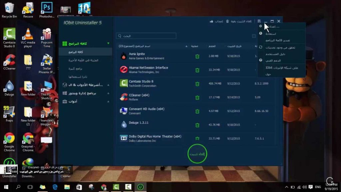The width and height of the screenshot is (341, 192).
Task: Open Microsoft Edge from the taskbar
Action: (x=55, y=187)
